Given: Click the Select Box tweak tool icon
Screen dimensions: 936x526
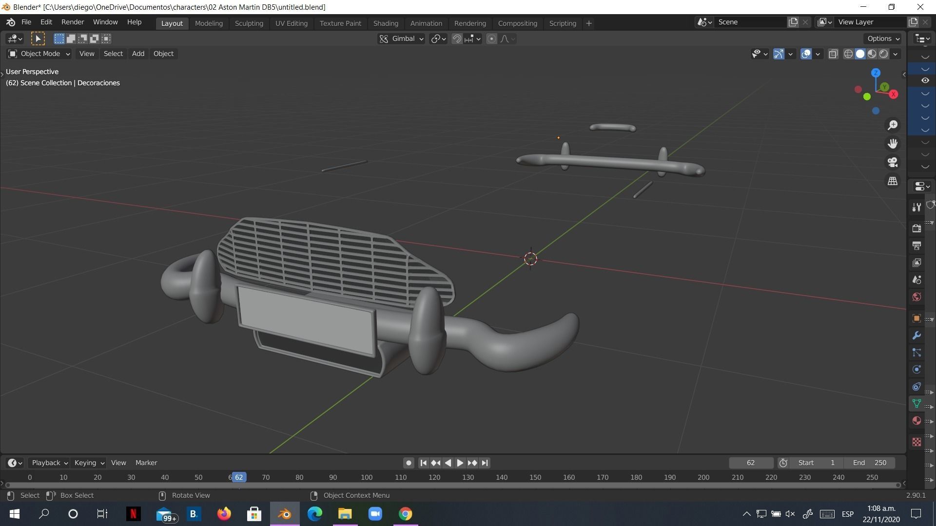Looking at the screenshot, I should point(38,38).
